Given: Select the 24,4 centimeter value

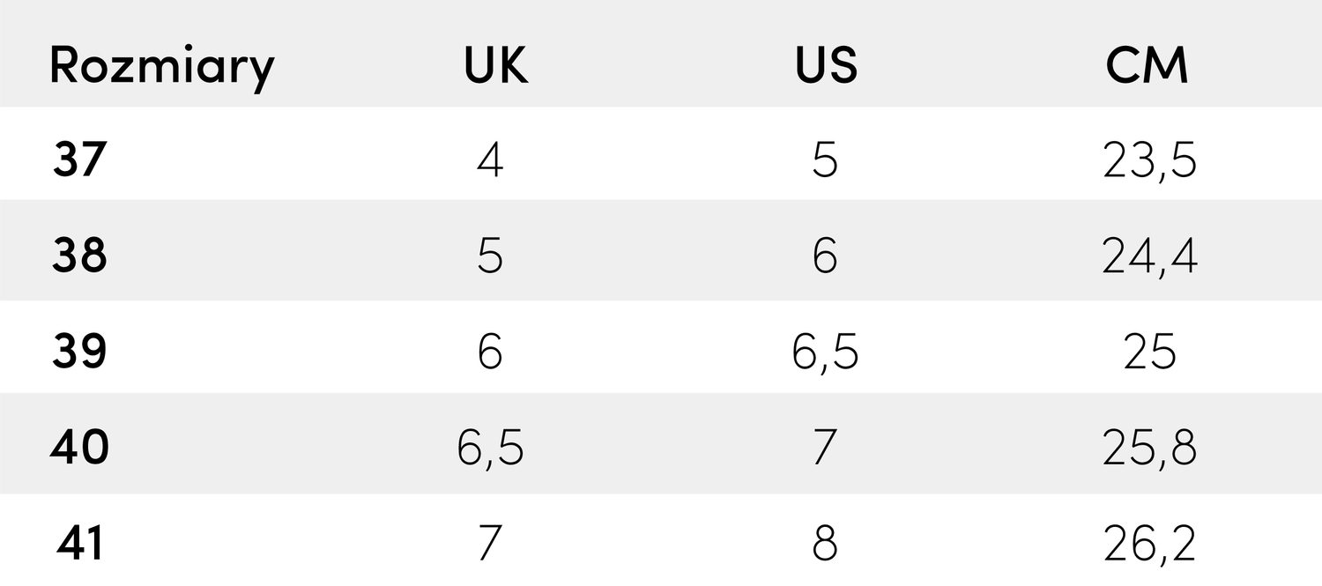Looking at the screenshot, I should 1149,256.
